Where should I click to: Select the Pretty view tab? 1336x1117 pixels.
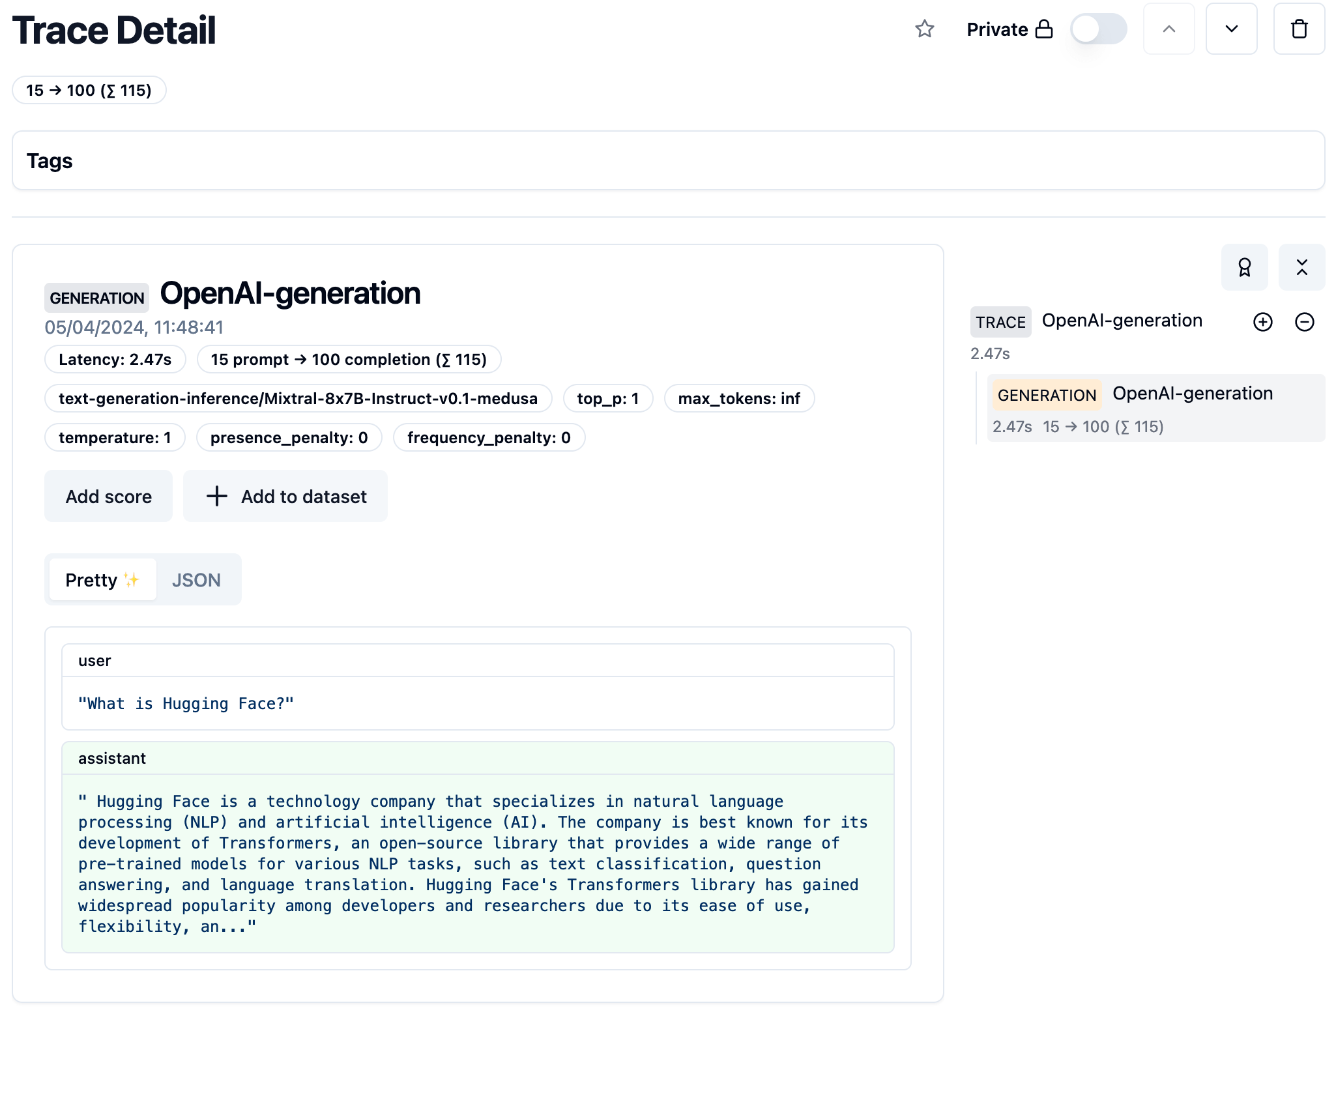click(x=102, y=580)
